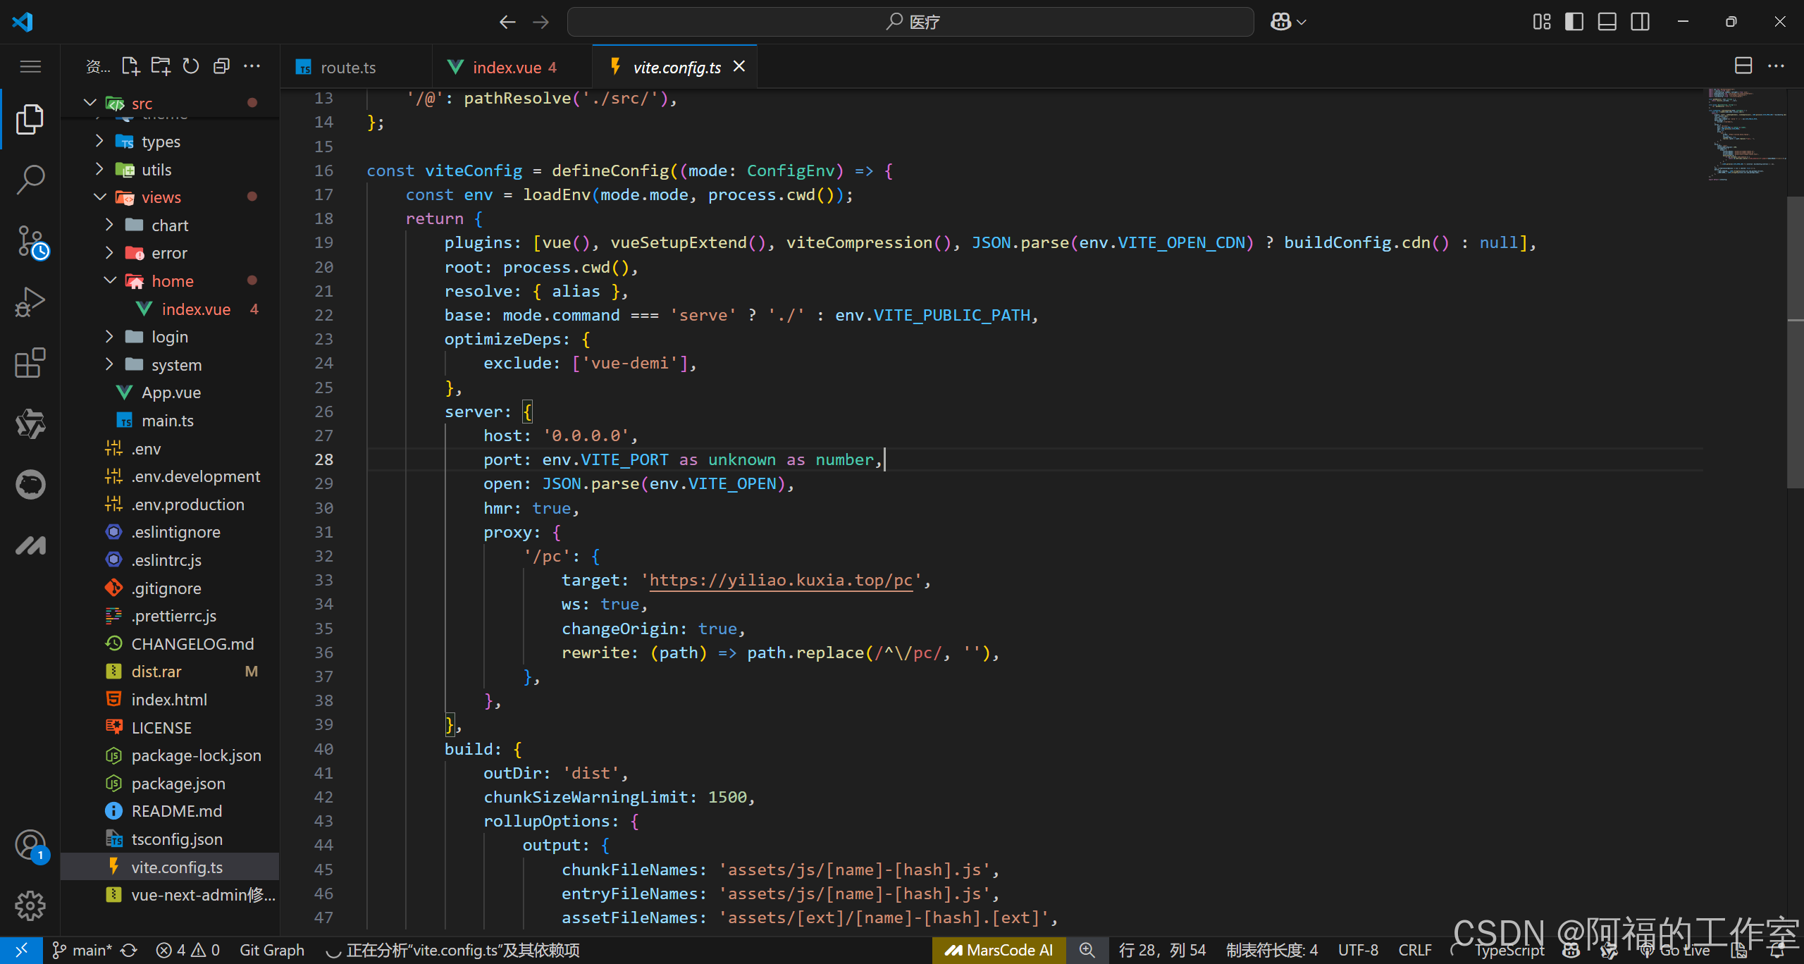Click the editor vertical scrollbar thumb
Viewport: 1804px width, 964px height.
tap(1794, 342)
